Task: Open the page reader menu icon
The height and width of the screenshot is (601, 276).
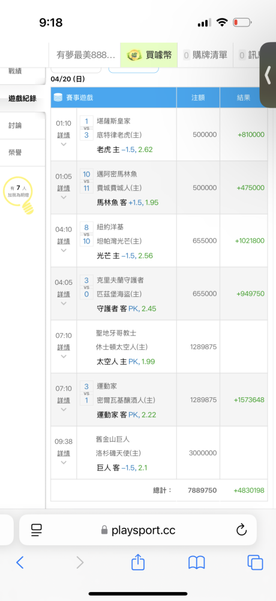Action: click(x=37, y=530)
